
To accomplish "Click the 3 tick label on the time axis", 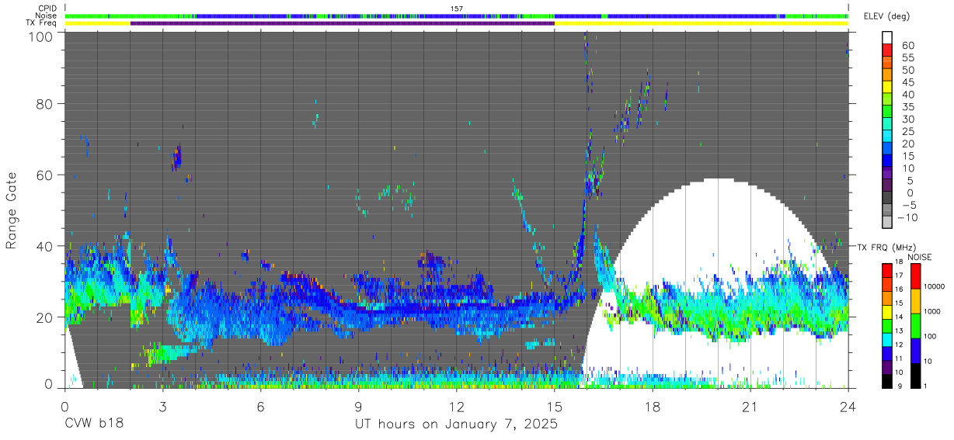I will click(x=162, y=406).
